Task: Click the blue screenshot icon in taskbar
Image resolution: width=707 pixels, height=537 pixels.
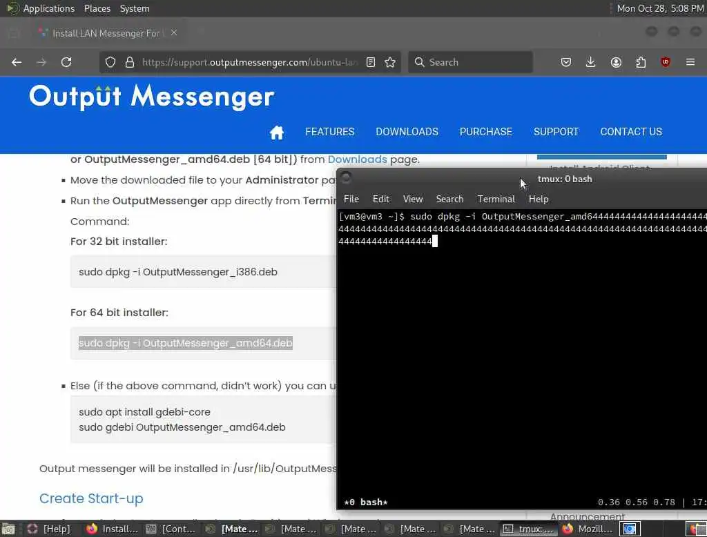Action: click(630, 529)
